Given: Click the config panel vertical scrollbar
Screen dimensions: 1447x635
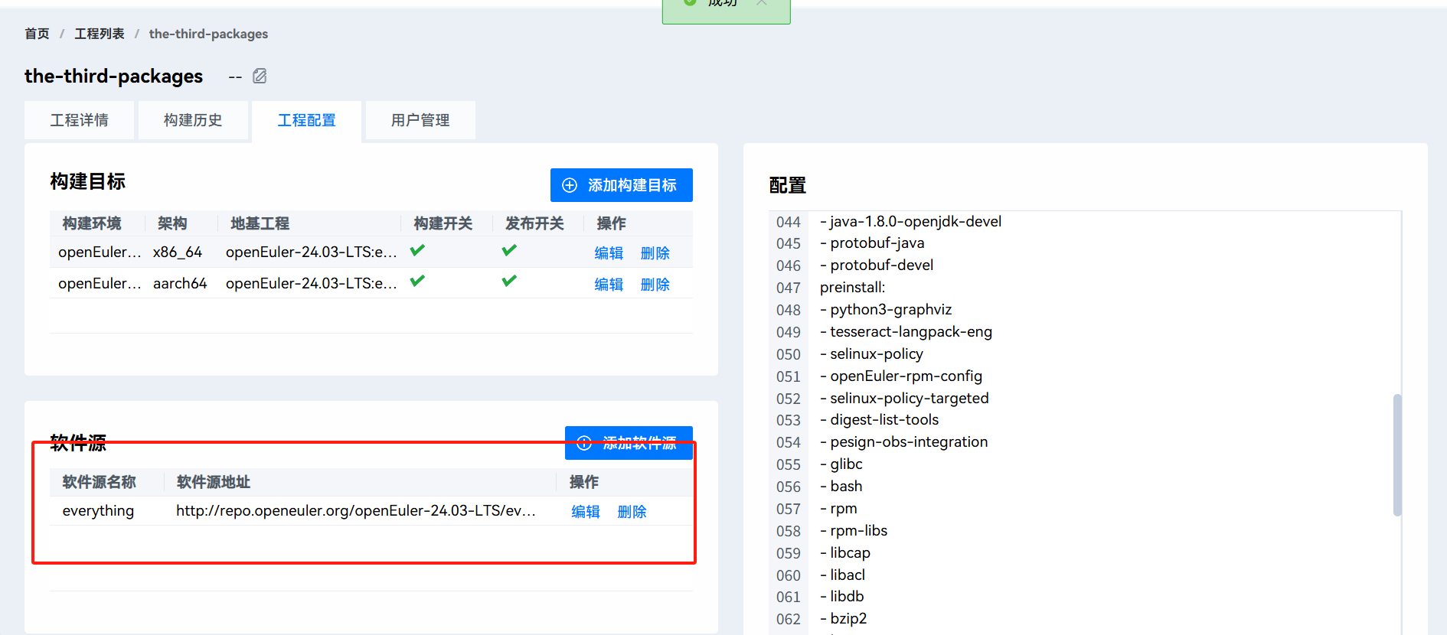Looking at the screenshot, I should tap(1397, 454).
